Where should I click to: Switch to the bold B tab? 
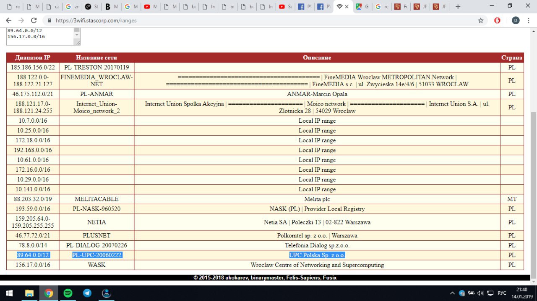pyautogui.click(x=111, y=7)
